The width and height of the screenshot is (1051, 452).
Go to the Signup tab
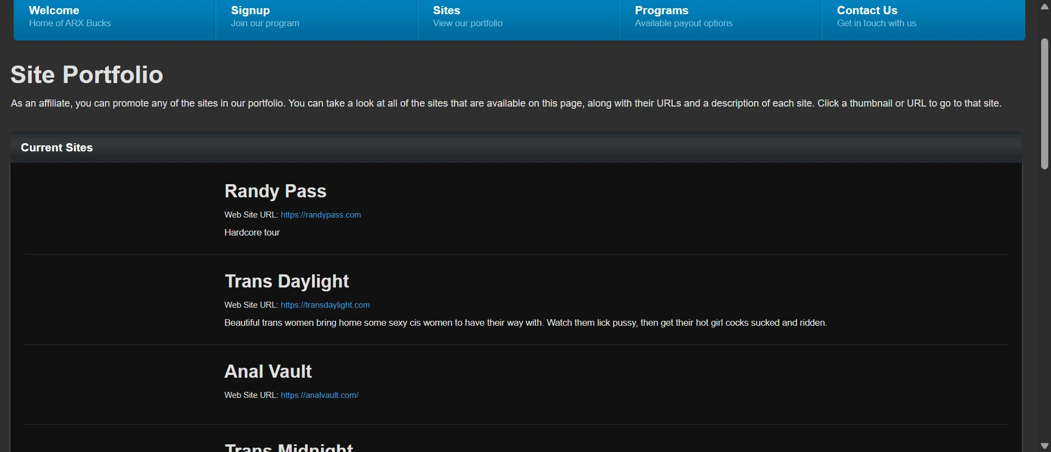click(316, 20)
